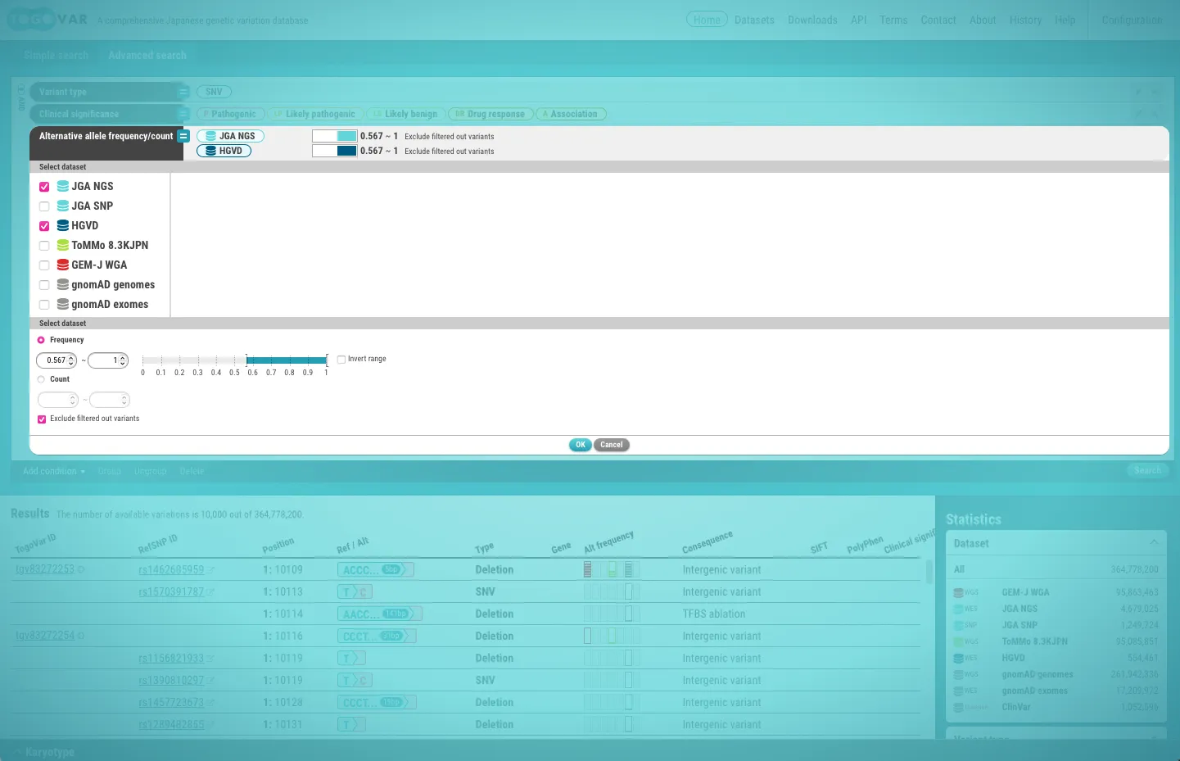Click the database icon in HGVD tag
Viewport: 1180px width, 761px height.
[211, 151]
